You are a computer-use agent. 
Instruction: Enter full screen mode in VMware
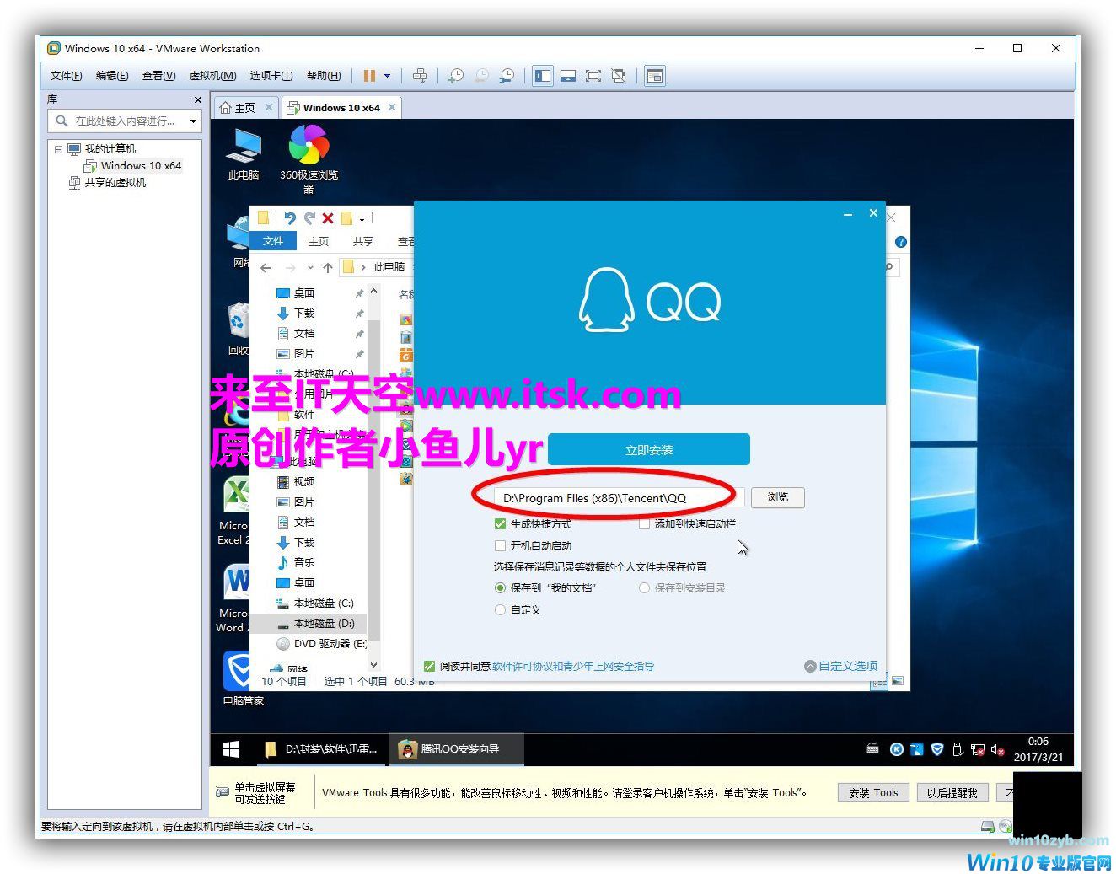pyautogui.click(x=593, y=76)
